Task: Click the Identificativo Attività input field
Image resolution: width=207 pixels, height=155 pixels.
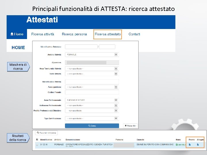Action: click(x=92, y=82)
